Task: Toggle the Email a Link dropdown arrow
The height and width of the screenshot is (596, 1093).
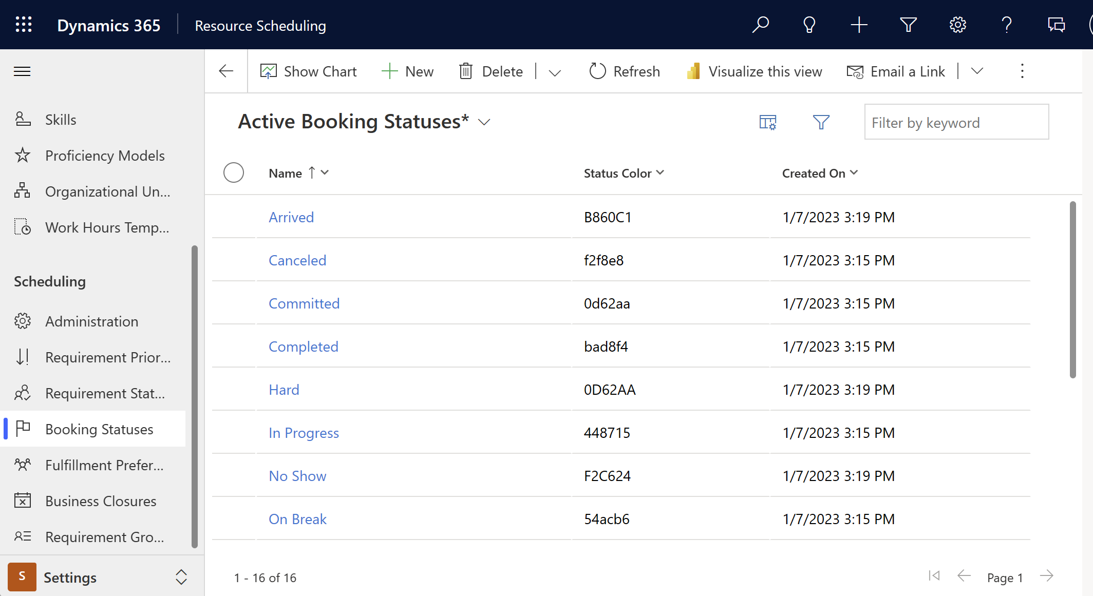Action: [977, 71]
